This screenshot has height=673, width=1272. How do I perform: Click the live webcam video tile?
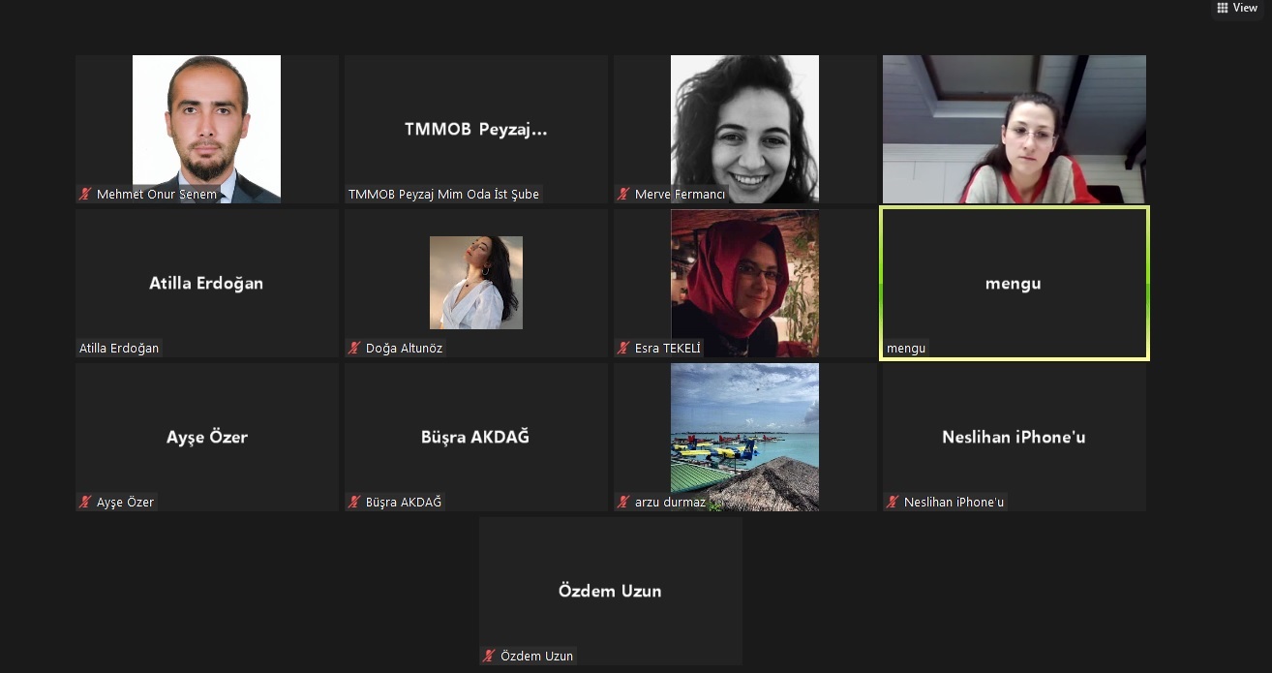tap(1014, 129)
